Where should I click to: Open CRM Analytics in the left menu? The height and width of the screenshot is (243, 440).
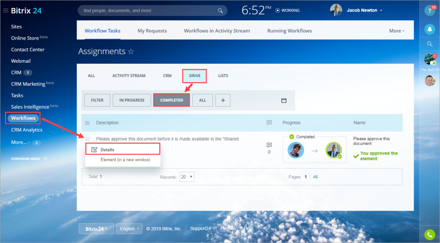click(x=27, y=130)
